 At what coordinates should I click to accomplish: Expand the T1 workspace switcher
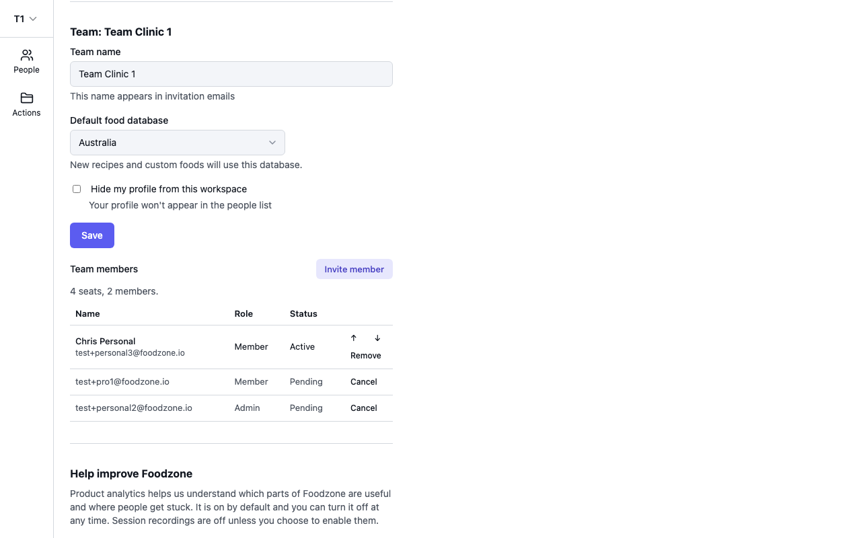coord(26,19)
